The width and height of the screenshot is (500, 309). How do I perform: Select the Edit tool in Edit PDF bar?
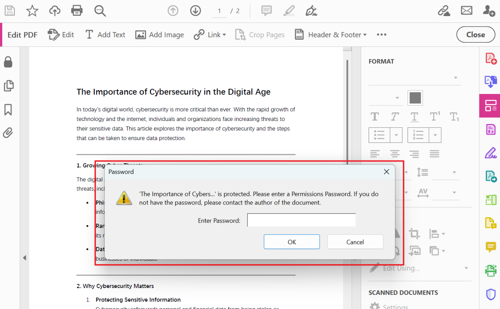tap(61, 35)
